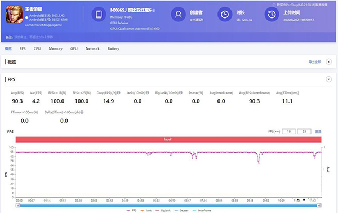Click the FPS threshold field showing 25
The width and height of the screenshot is (338, 213).
click(304, 131)
